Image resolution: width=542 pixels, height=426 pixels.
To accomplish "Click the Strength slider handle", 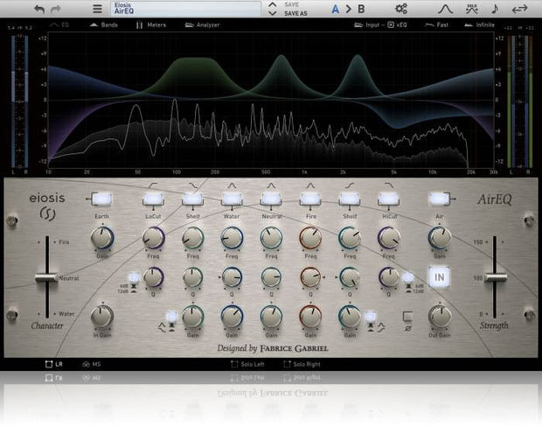I will tap(495, 277).
